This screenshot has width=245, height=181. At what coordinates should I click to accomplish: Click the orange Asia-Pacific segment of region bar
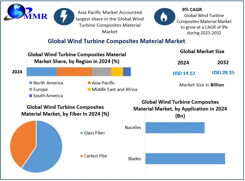[74, 72]
